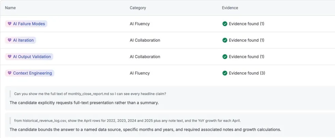Screen dimensions: 335x138
Task: Click the quote about historical_revenue_log.csv April rows
Action: click(127, 121)
